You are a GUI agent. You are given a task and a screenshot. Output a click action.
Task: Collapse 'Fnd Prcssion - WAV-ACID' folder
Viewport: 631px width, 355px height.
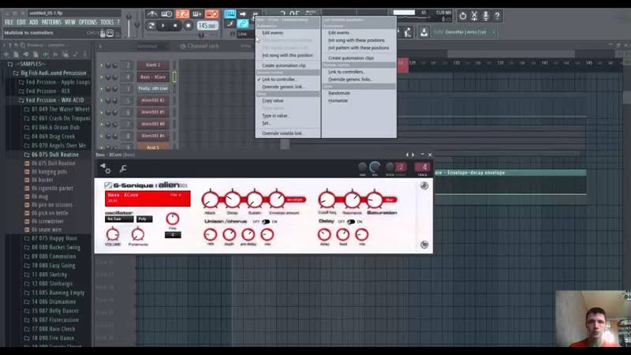pos(50,100)
